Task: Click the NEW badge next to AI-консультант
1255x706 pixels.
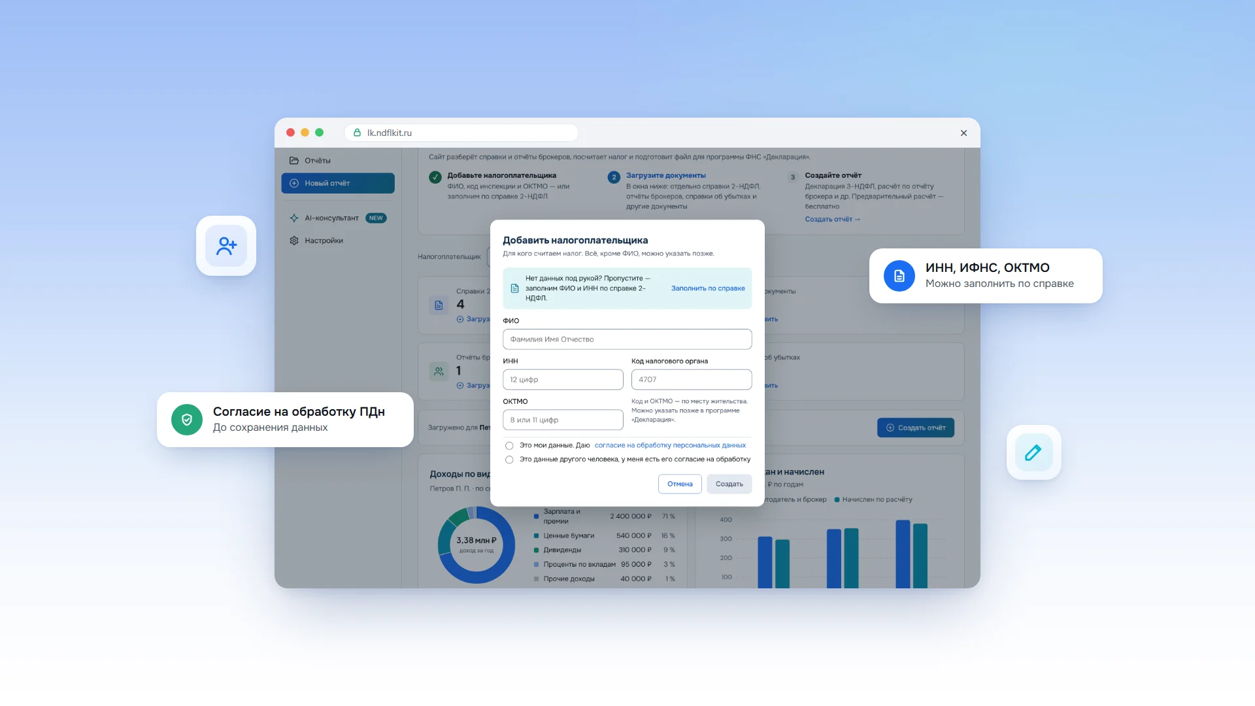Action: (x=376, y=218)
